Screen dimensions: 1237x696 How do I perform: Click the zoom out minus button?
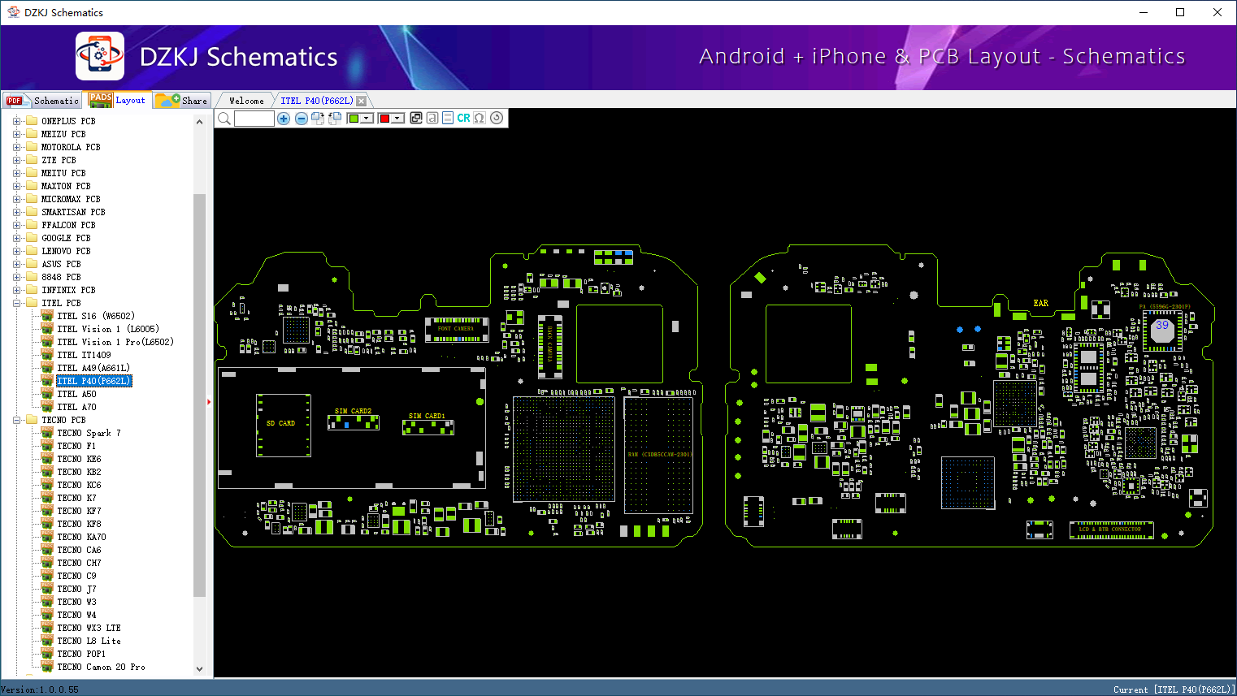click(x=302, y=119)
